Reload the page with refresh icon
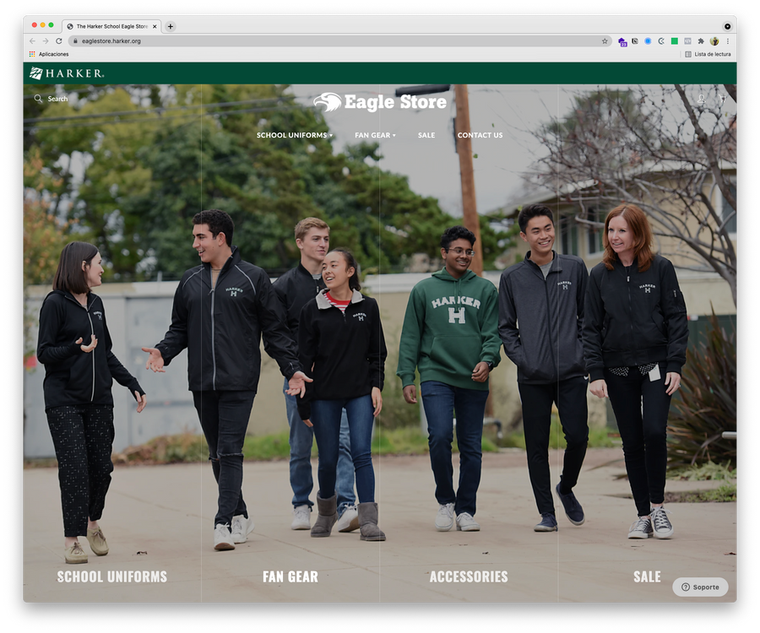 [x=58, y=41]
